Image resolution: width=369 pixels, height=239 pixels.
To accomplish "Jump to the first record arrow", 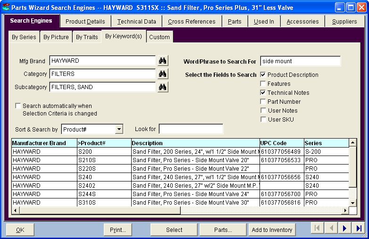I will point(317,228).
